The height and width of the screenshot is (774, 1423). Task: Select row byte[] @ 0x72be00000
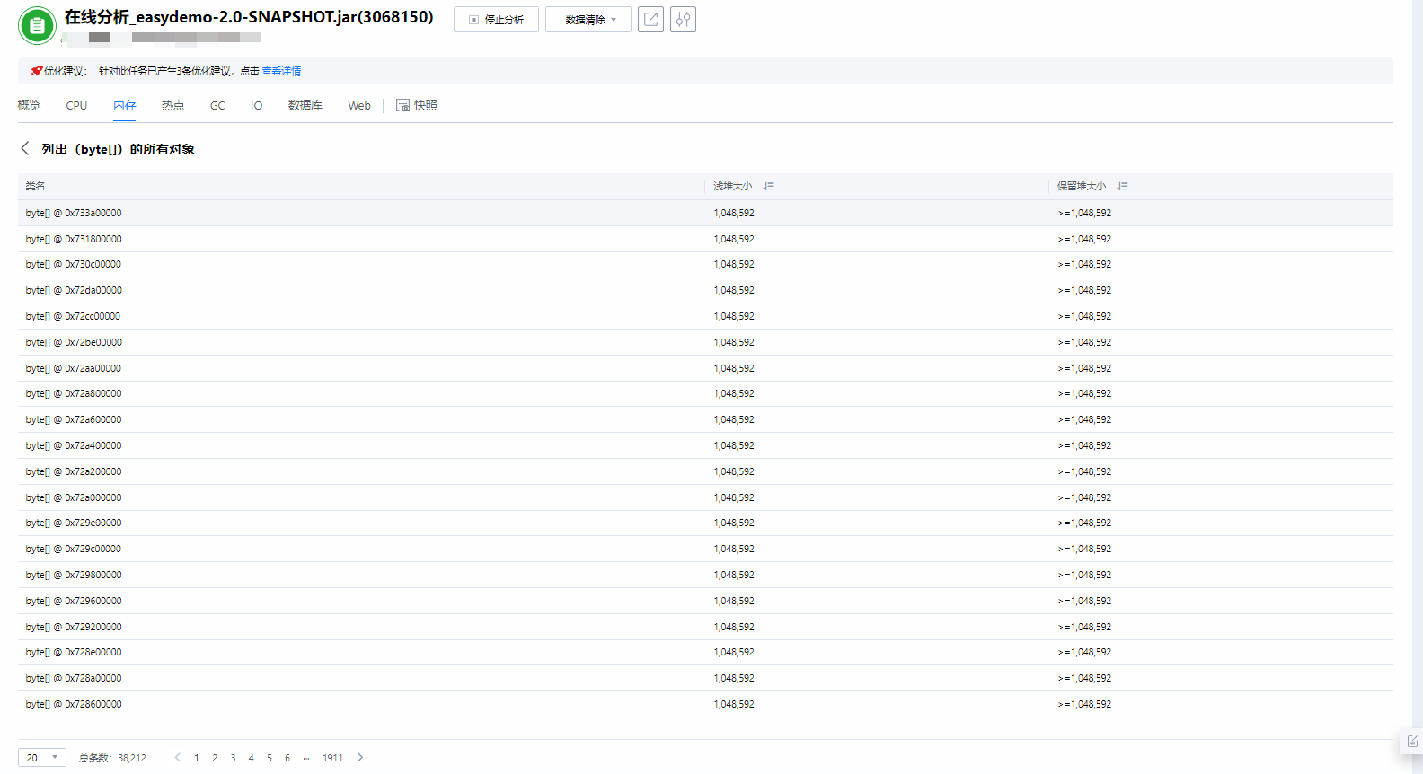tap(705, 342)
